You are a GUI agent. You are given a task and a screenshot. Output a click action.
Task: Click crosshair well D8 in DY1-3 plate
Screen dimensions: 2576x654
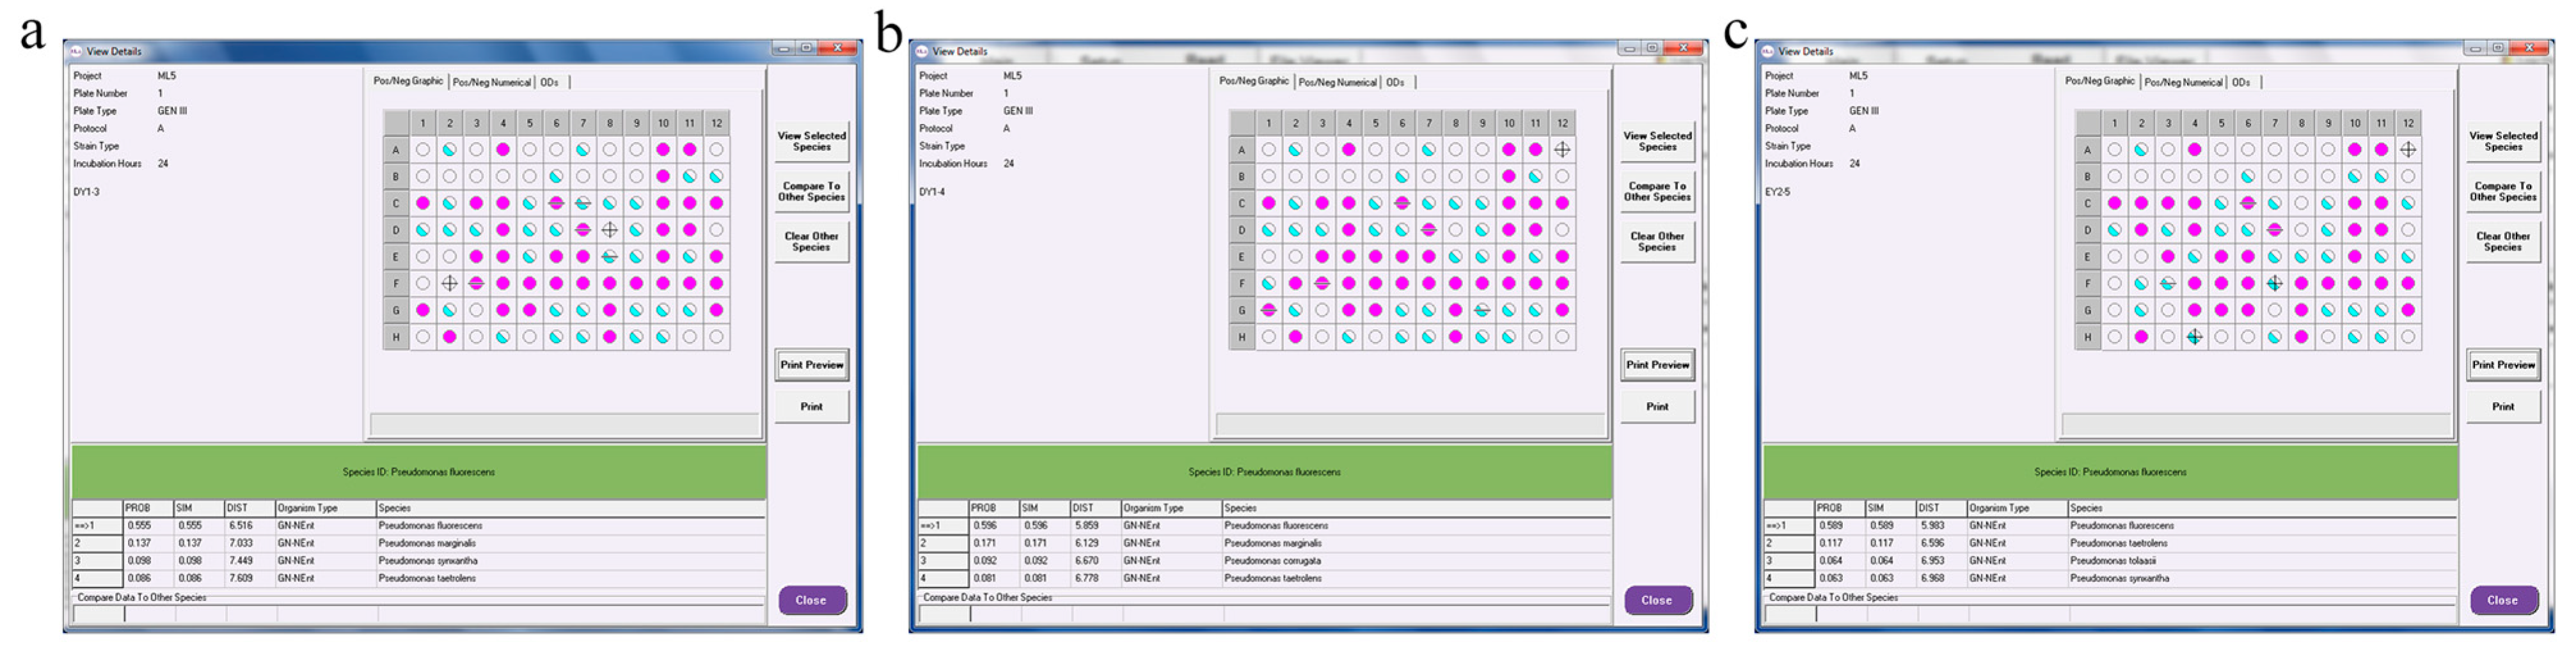(x=609, y=230)
